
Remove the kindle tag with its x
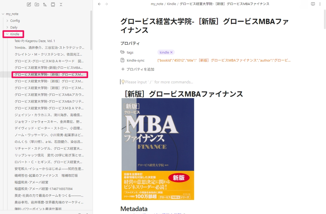coord(171,52)
